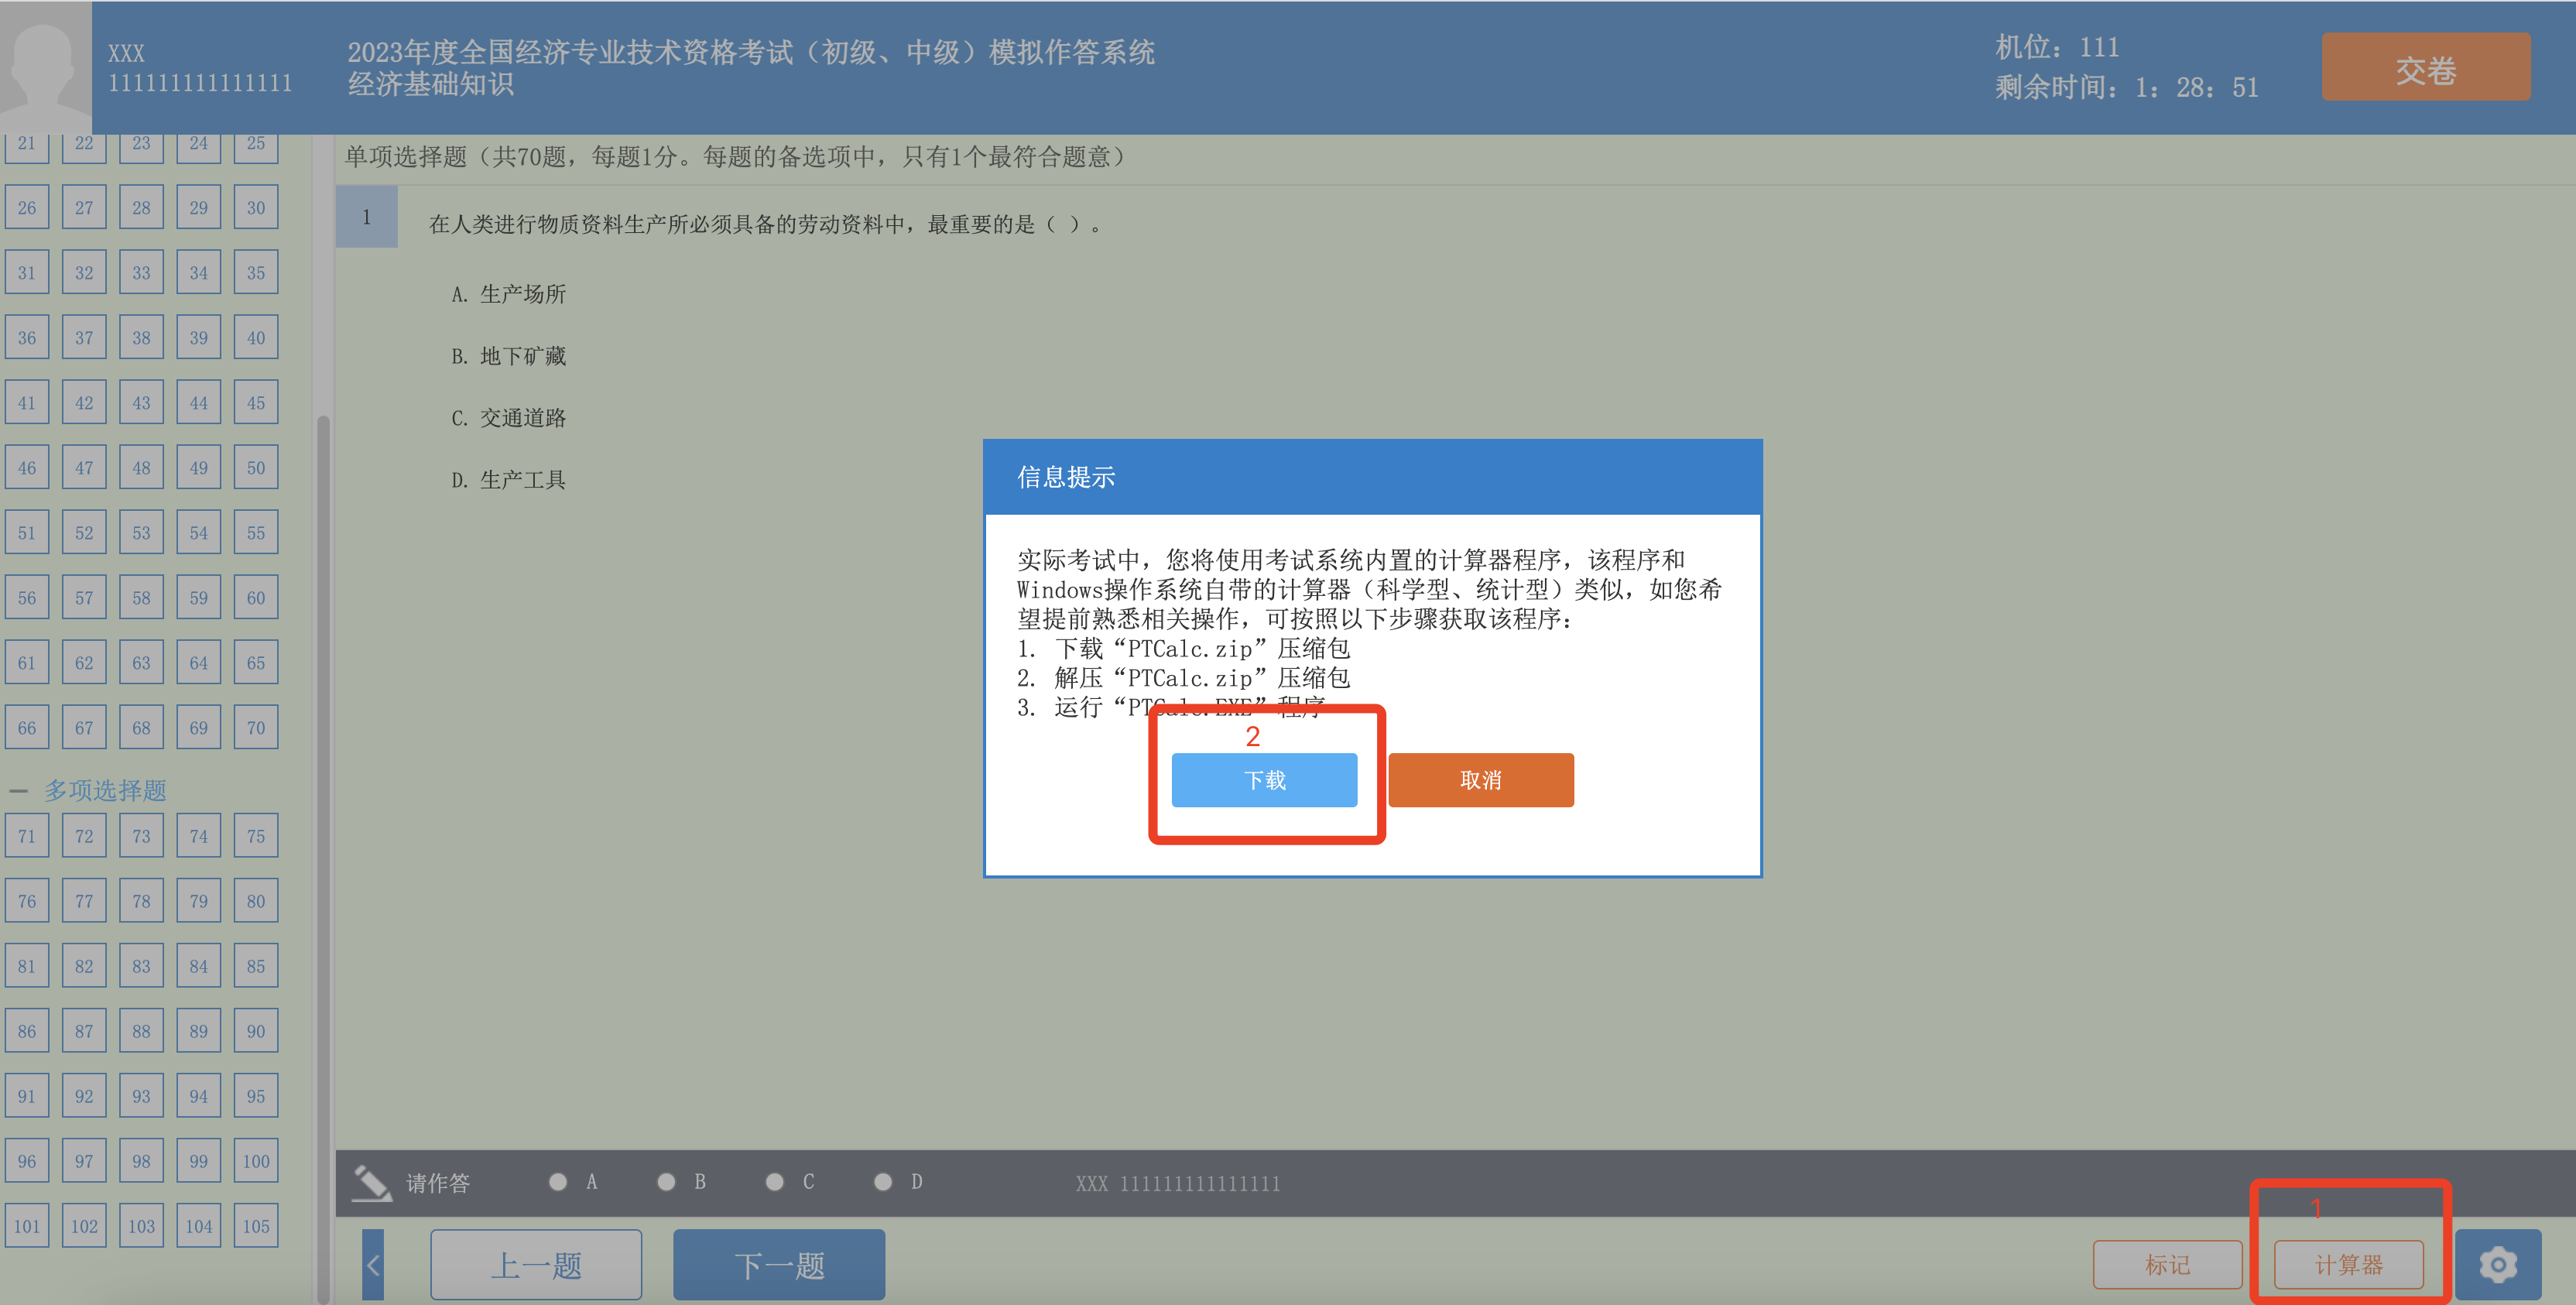Viewport: 2576px width, 1305px height.
Task: Jump to question 48
Action: (141, 468)
